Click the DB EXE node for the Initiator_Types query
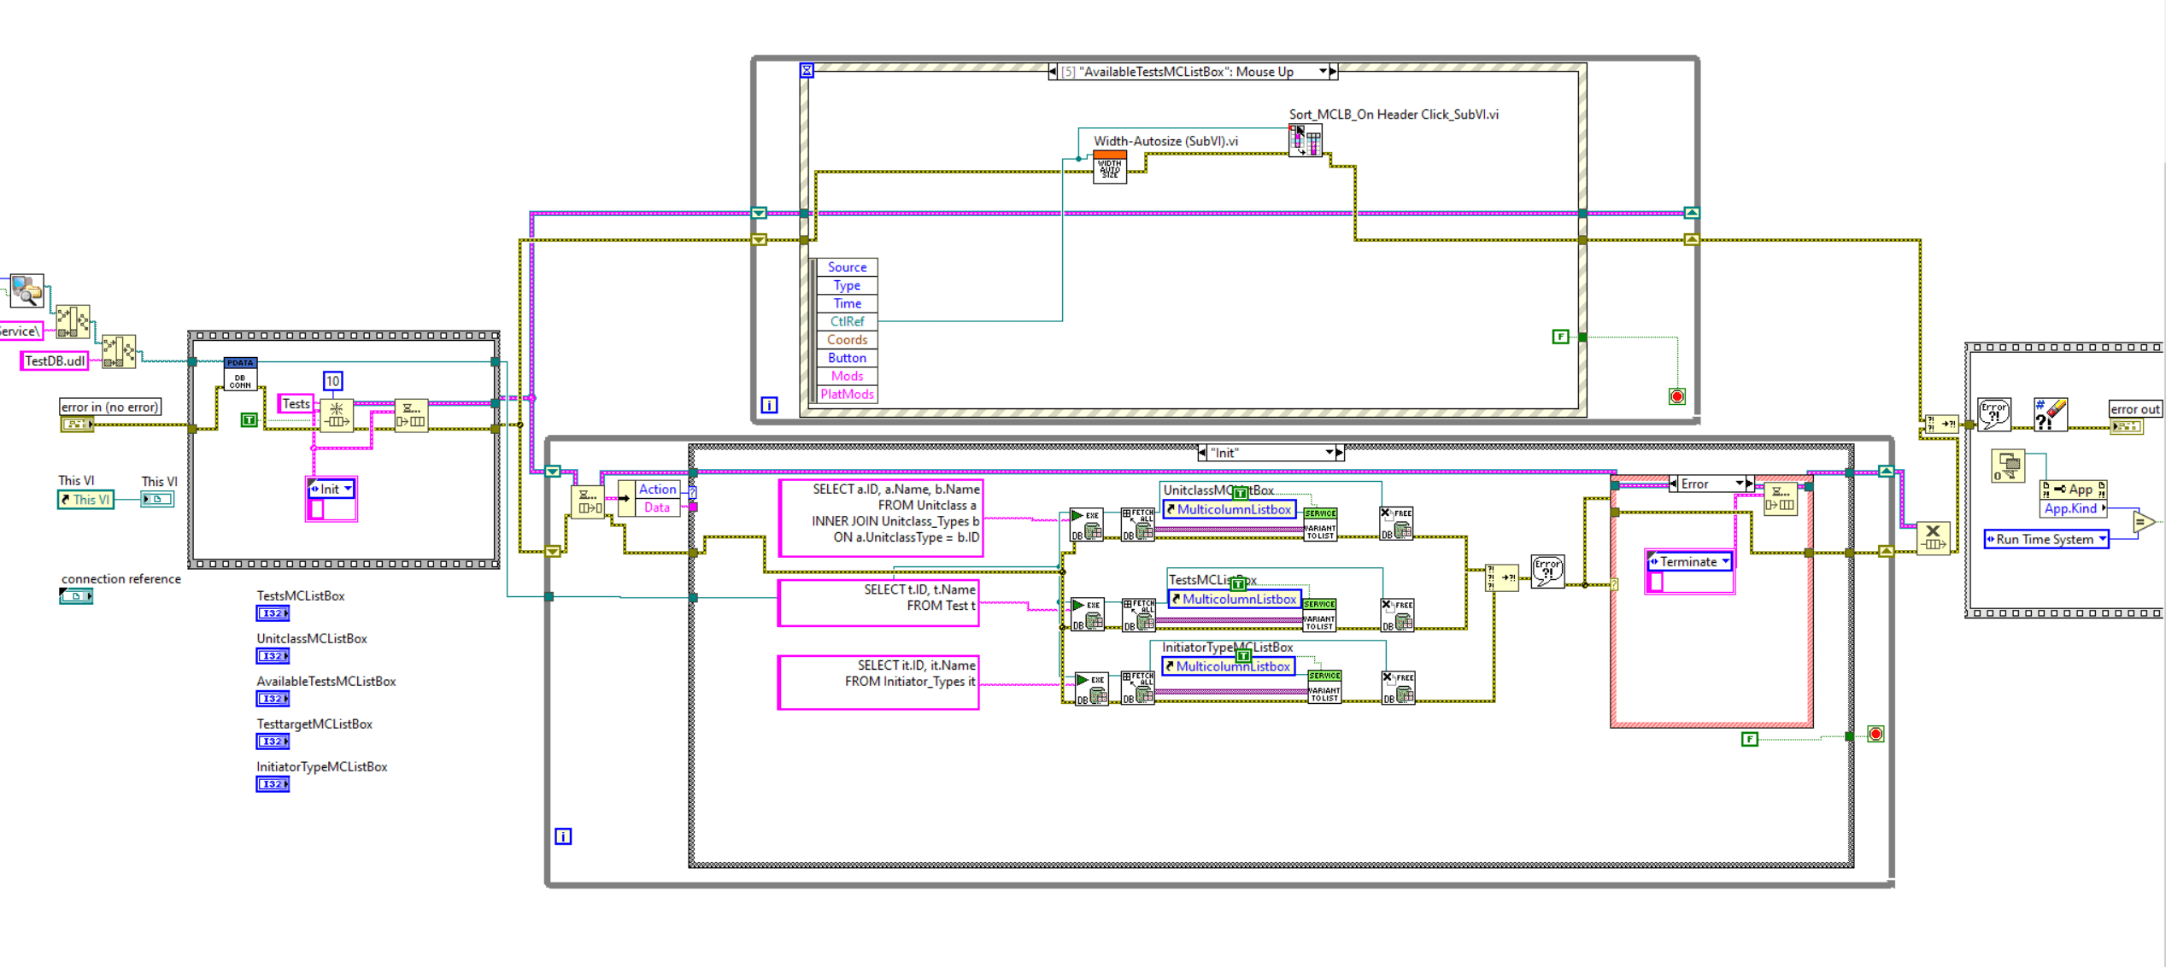Image resolution: width=2166 pixels, height=967 pixels. (1091, 689)
